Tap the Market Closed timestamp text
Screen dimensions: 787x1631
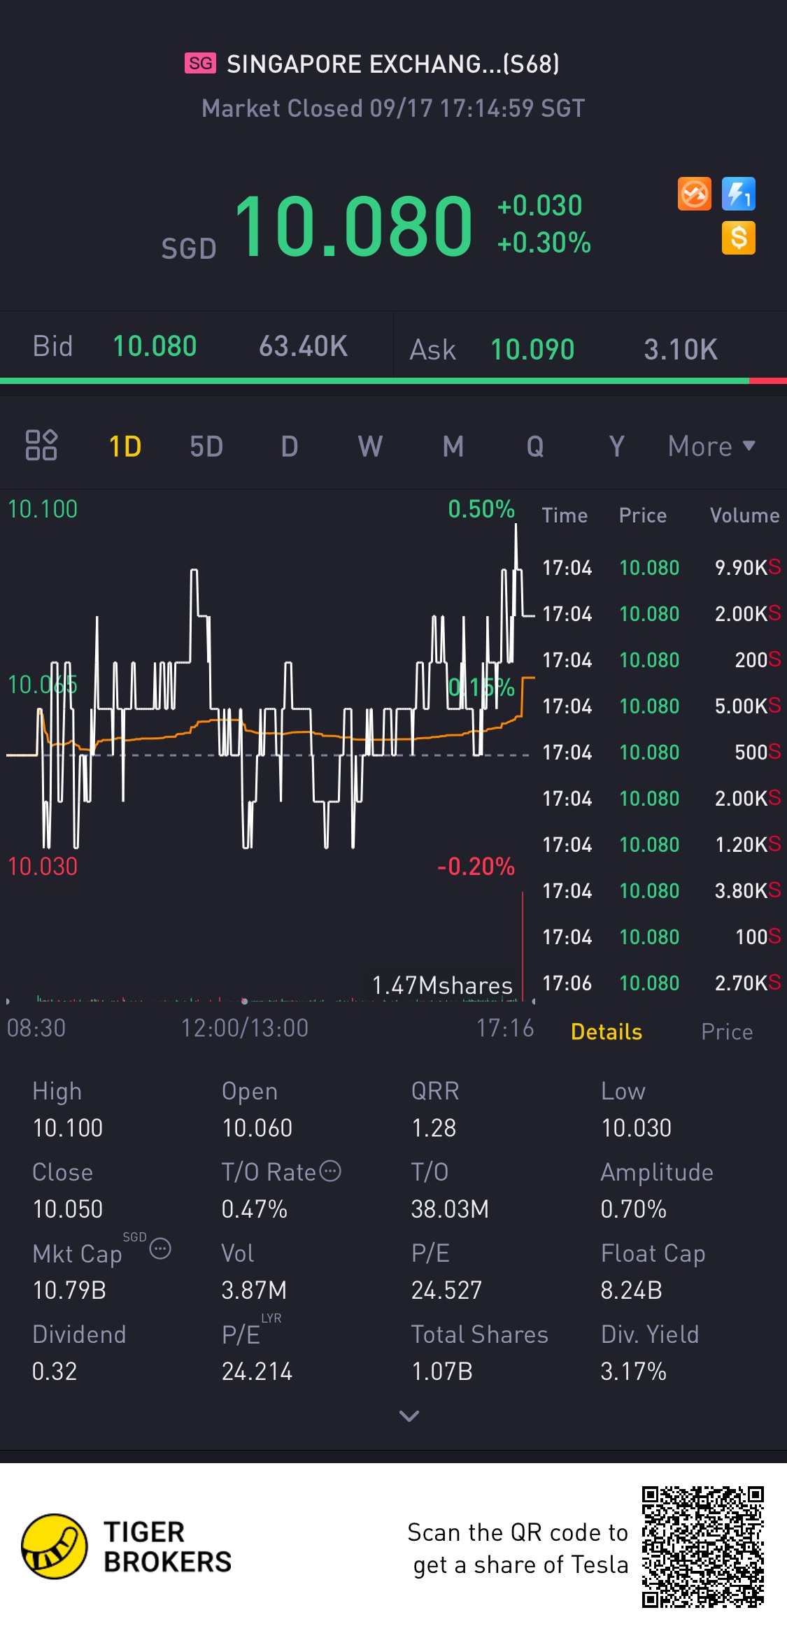pos(393,108)
